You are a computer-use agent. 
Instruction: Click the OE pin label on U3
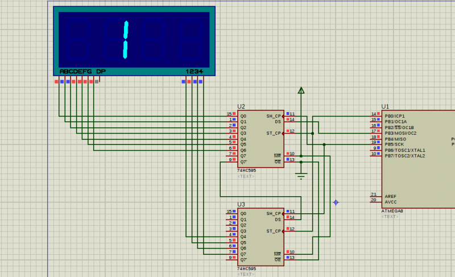coord(278,260)
